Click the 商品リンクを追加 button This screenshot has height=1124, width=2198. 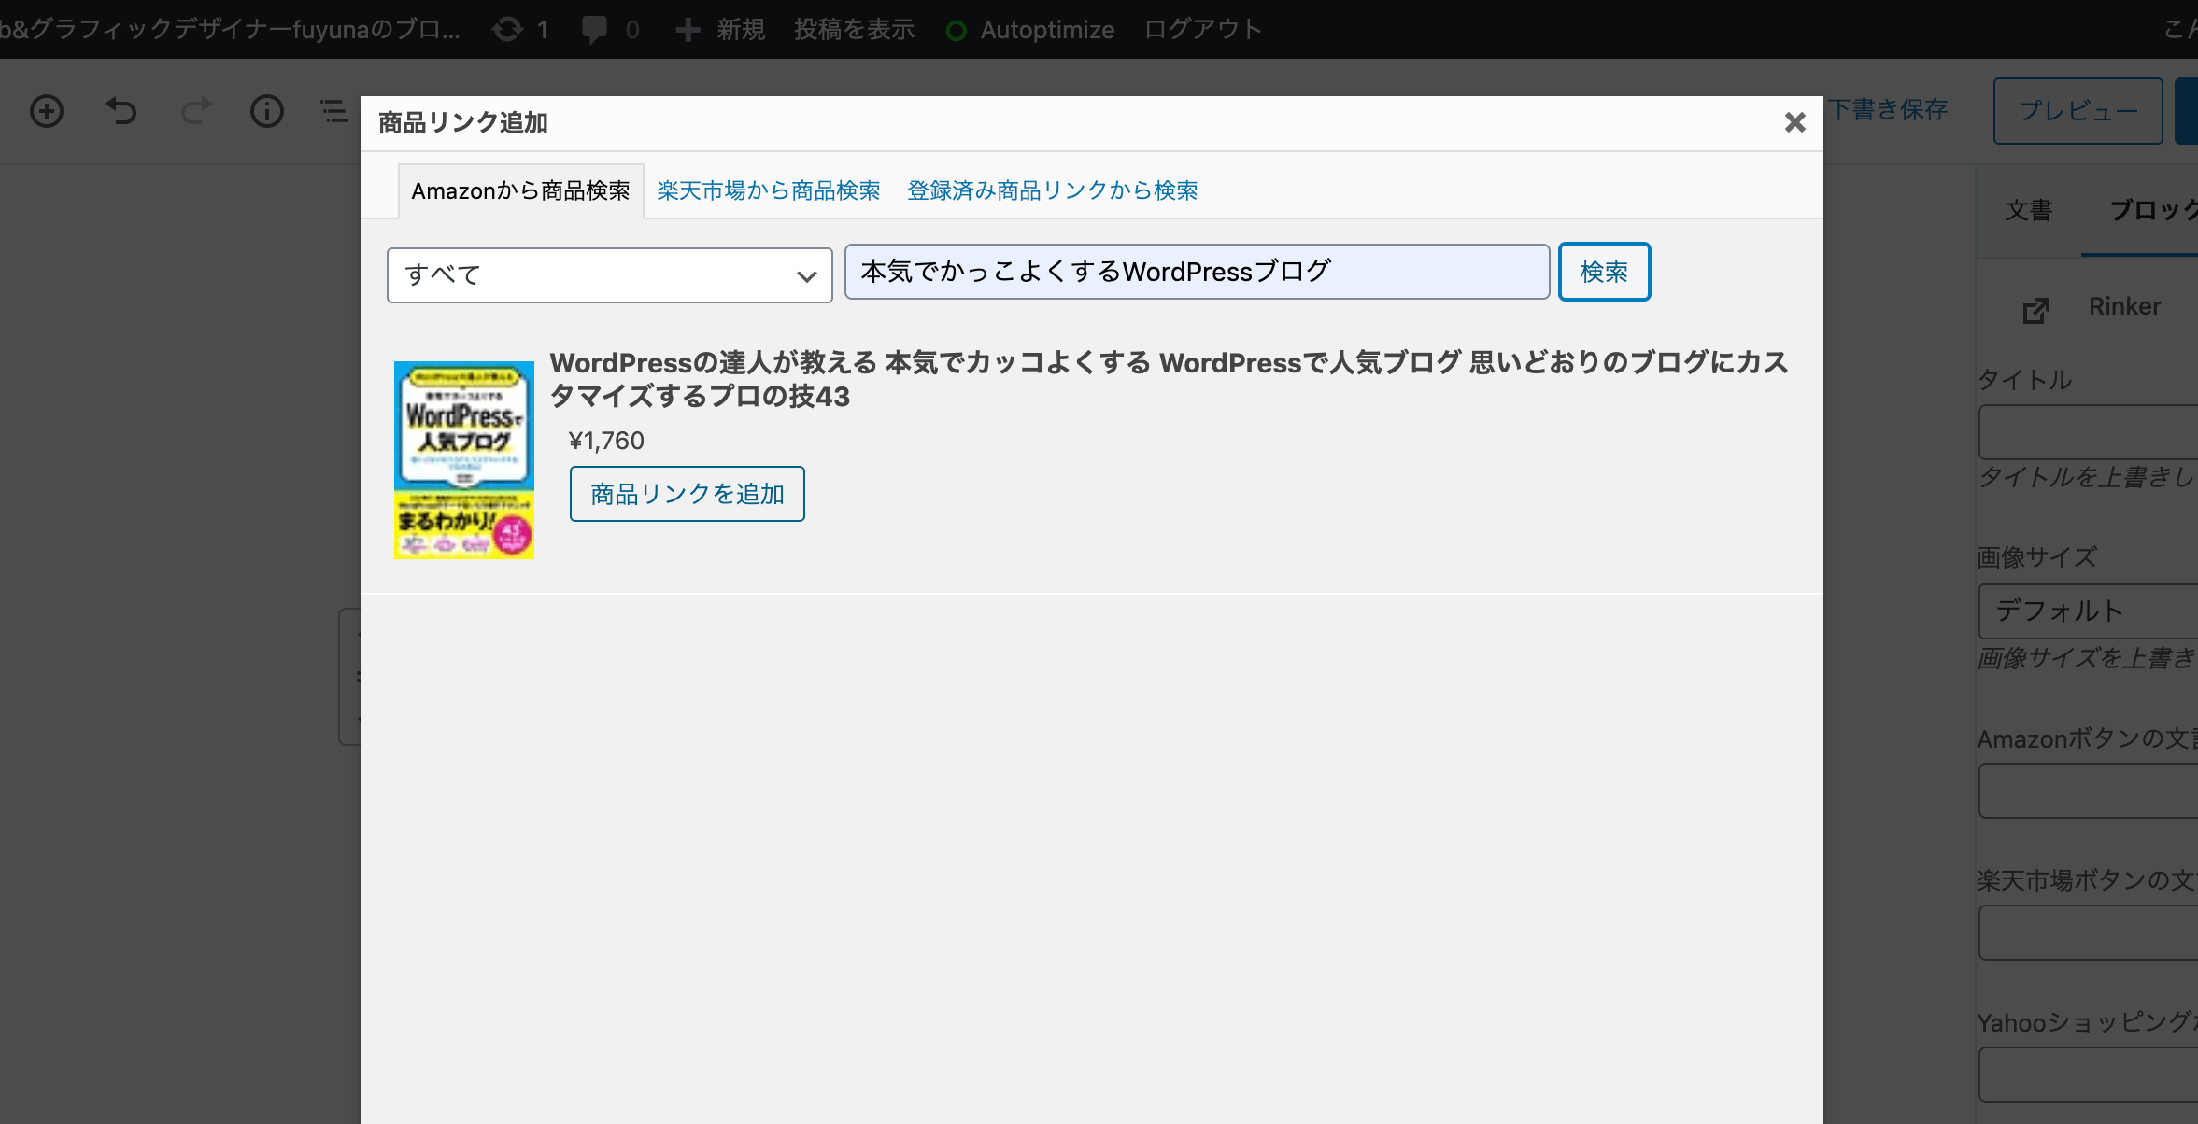coord(688,494)
